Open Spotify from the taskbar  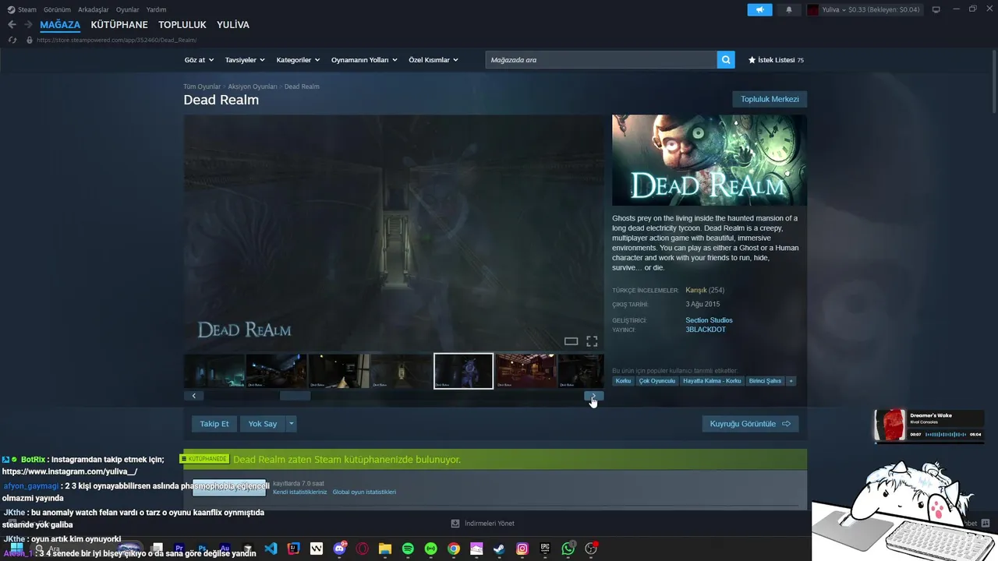click(x=408, y=549)
